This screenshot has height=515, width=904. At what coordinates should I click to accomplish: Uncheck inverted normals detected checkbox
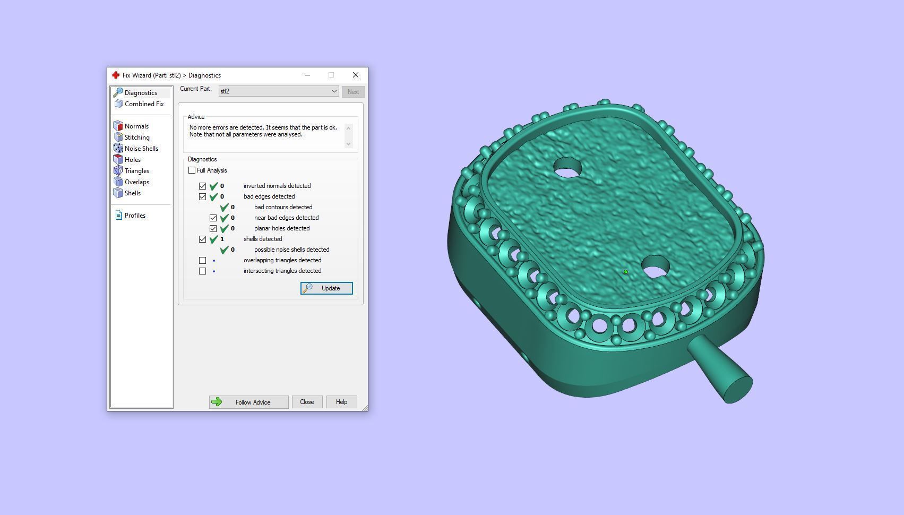pos(202,186)
